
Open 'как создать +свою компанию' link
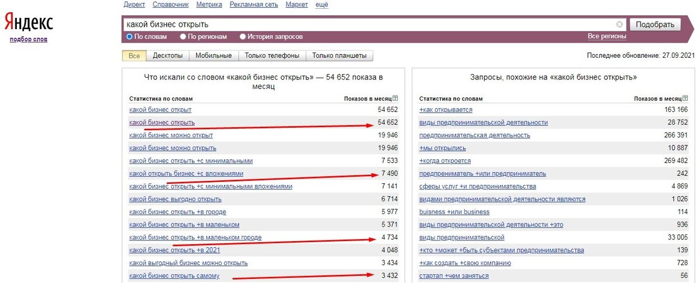click(x=466, y=263)
